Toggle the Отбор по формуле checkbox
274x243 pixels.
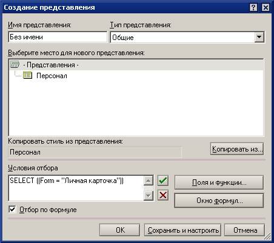pos(12,210)
